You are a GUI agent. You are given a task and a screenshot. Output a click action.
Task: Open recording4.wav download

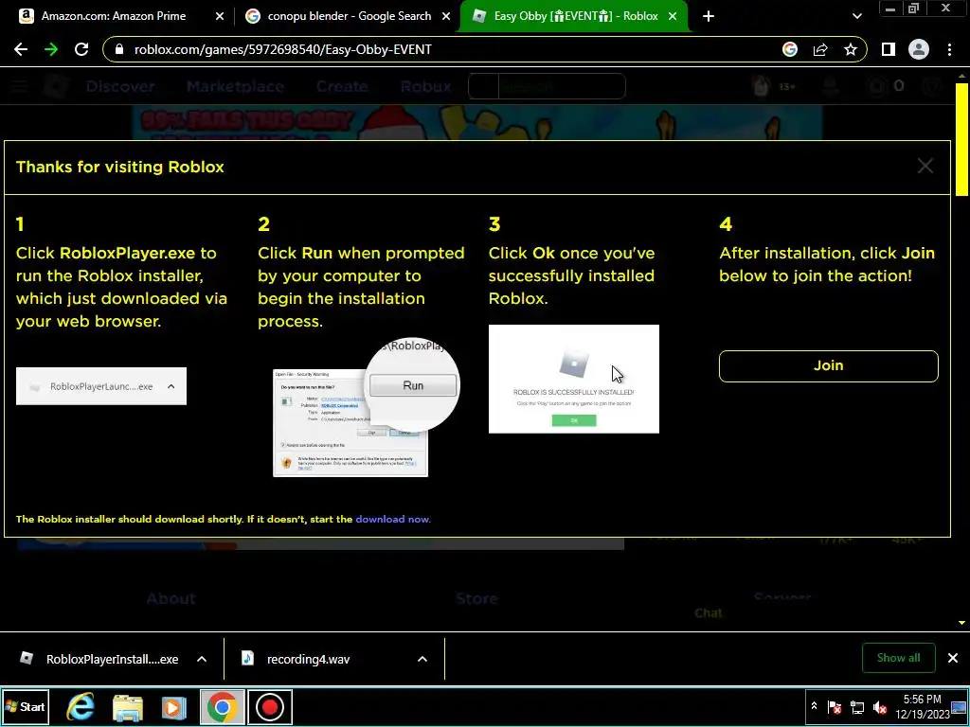296,659
